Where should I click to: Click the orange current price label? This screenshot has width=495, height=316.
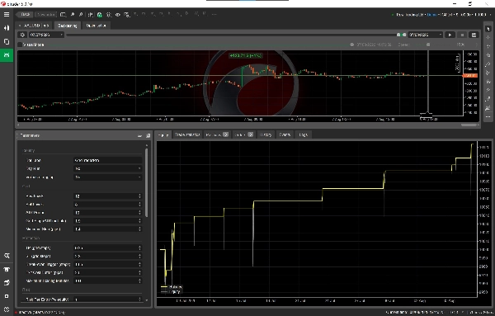point(470,76)
